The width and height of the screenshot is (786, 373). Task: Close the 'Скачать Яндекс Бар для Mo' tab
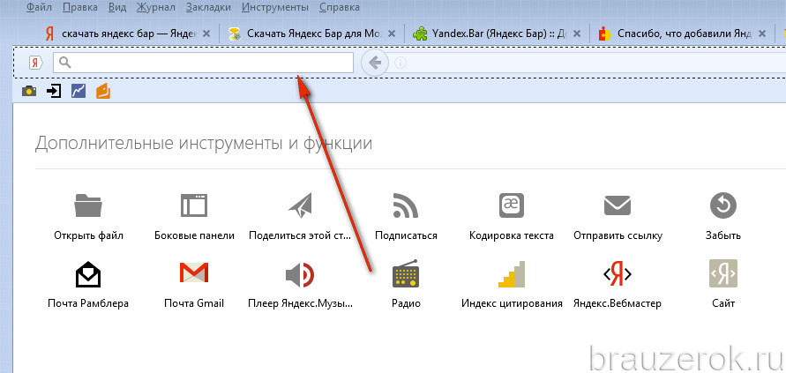click(392, 34)
